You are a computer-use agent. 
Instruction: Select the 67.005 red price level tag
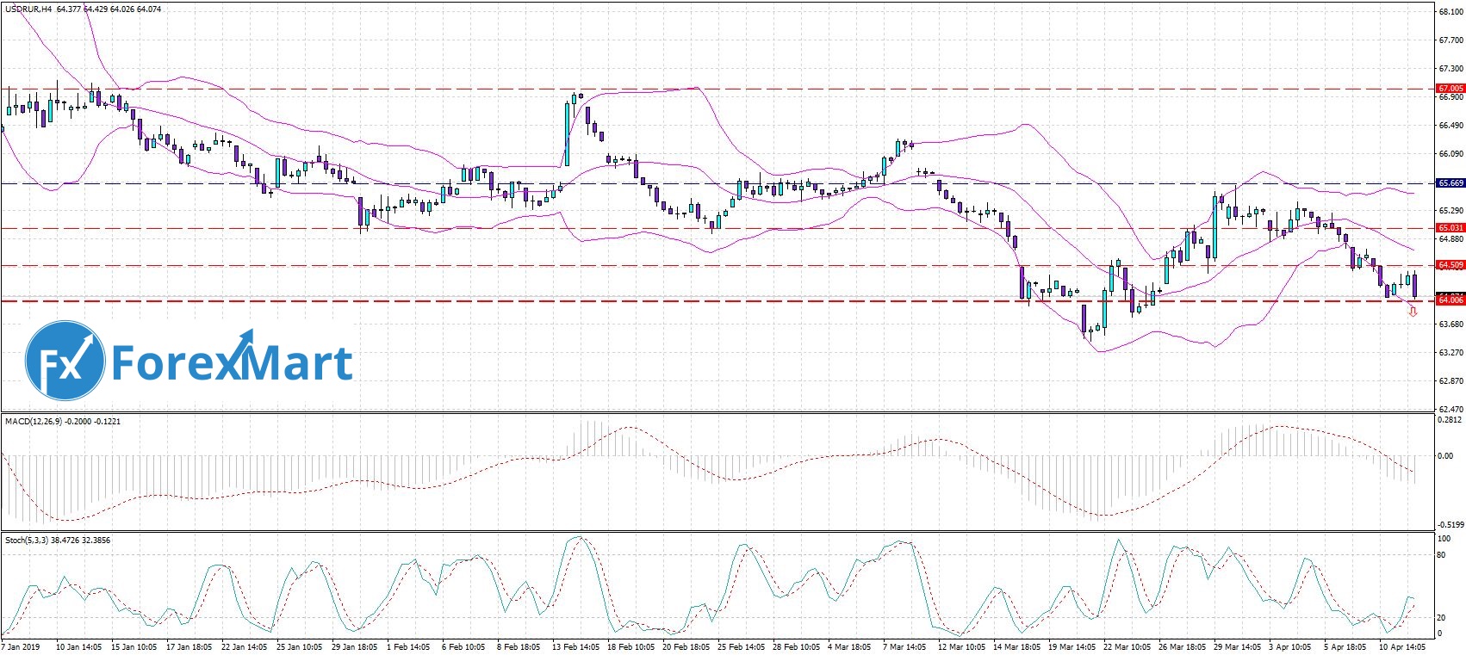coord(1450,89)
